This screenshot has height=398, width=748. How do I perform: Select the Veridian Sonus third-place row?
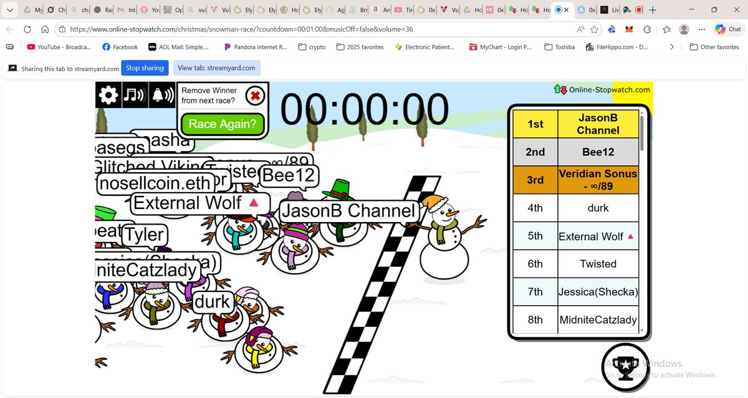575,180
